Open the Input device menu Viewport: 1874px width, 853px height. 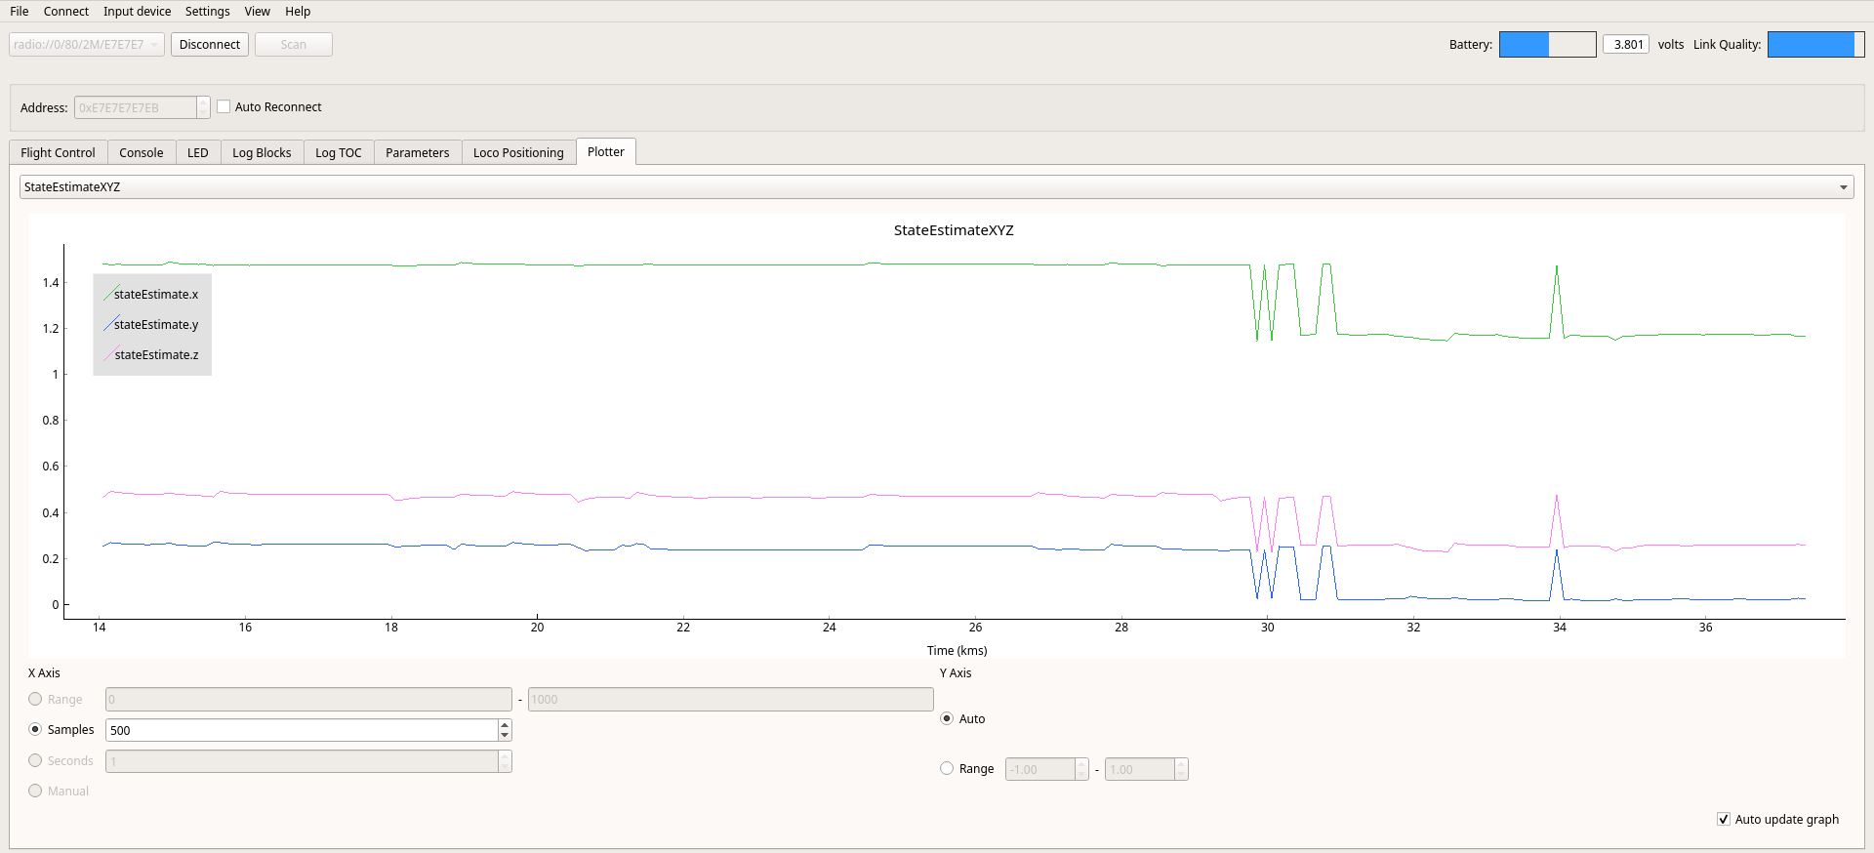[137, 11]
